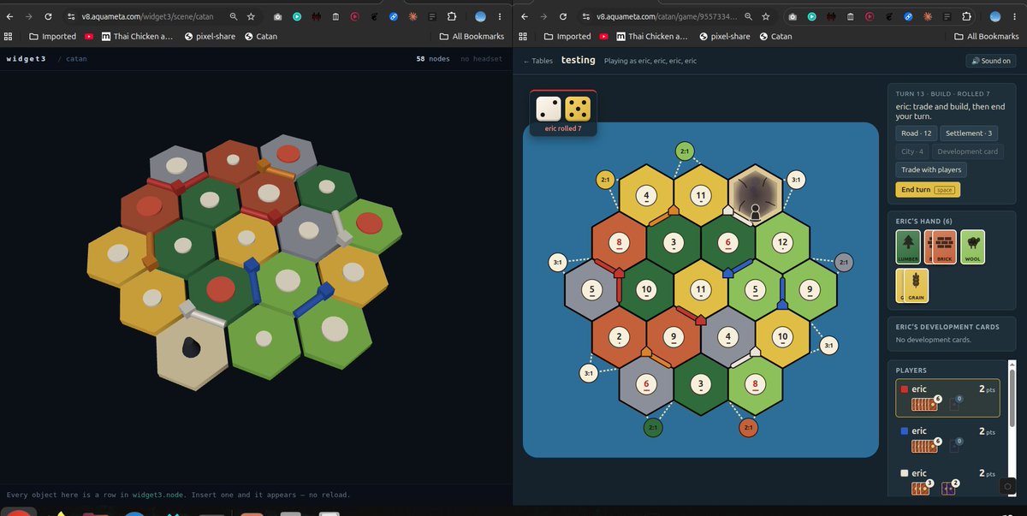Image resolution: width=1027 pixels, height=516 pixels.
Task: Buy a Road for 12
Action: click(916, 133)
